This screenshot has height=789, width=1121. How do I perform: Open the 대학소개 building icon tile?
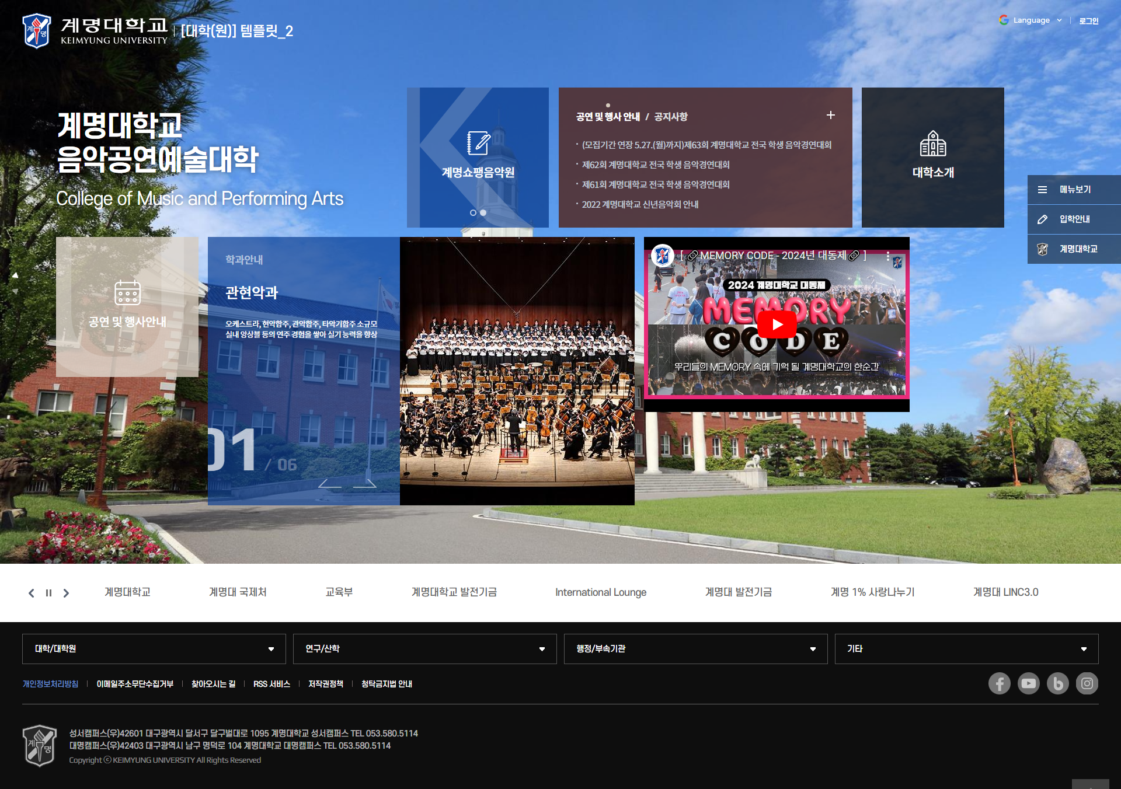(933, 158)
